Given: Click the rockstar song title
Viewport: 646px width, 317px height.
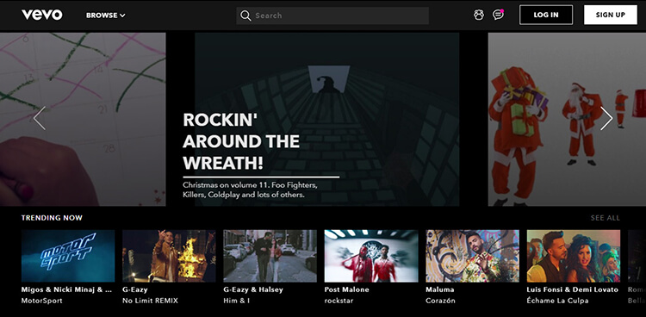Looking at the screenshot, I should pos(339,301).
